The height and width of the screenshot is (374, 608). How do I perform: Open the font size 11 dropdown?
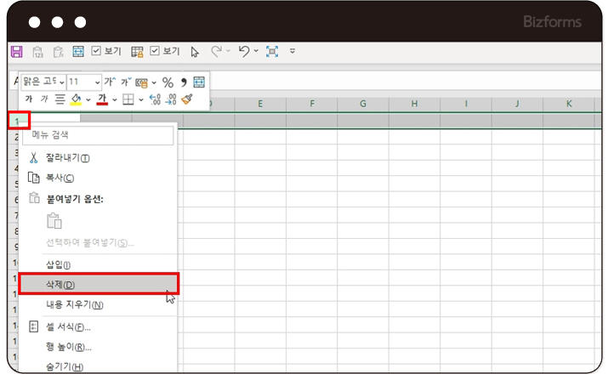97,82
